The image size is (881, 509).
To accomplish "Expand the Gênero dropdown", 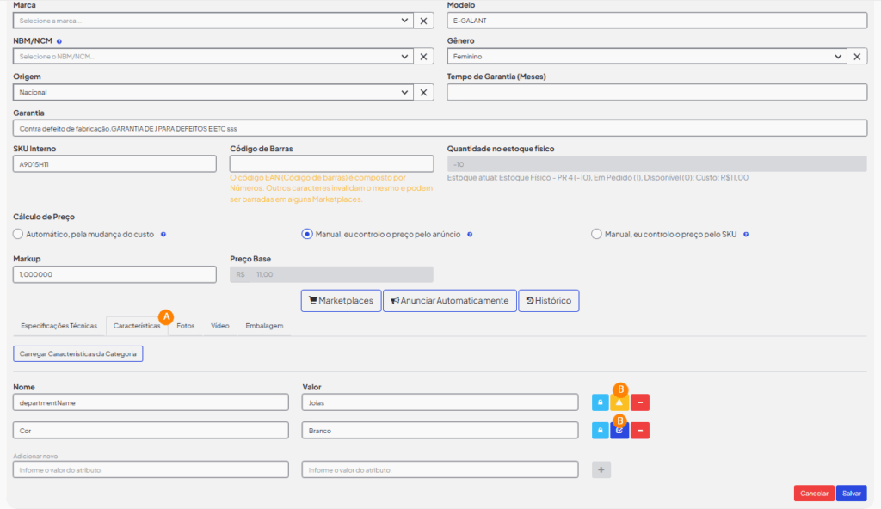I will pyautogui.click(x=645, y=57).
